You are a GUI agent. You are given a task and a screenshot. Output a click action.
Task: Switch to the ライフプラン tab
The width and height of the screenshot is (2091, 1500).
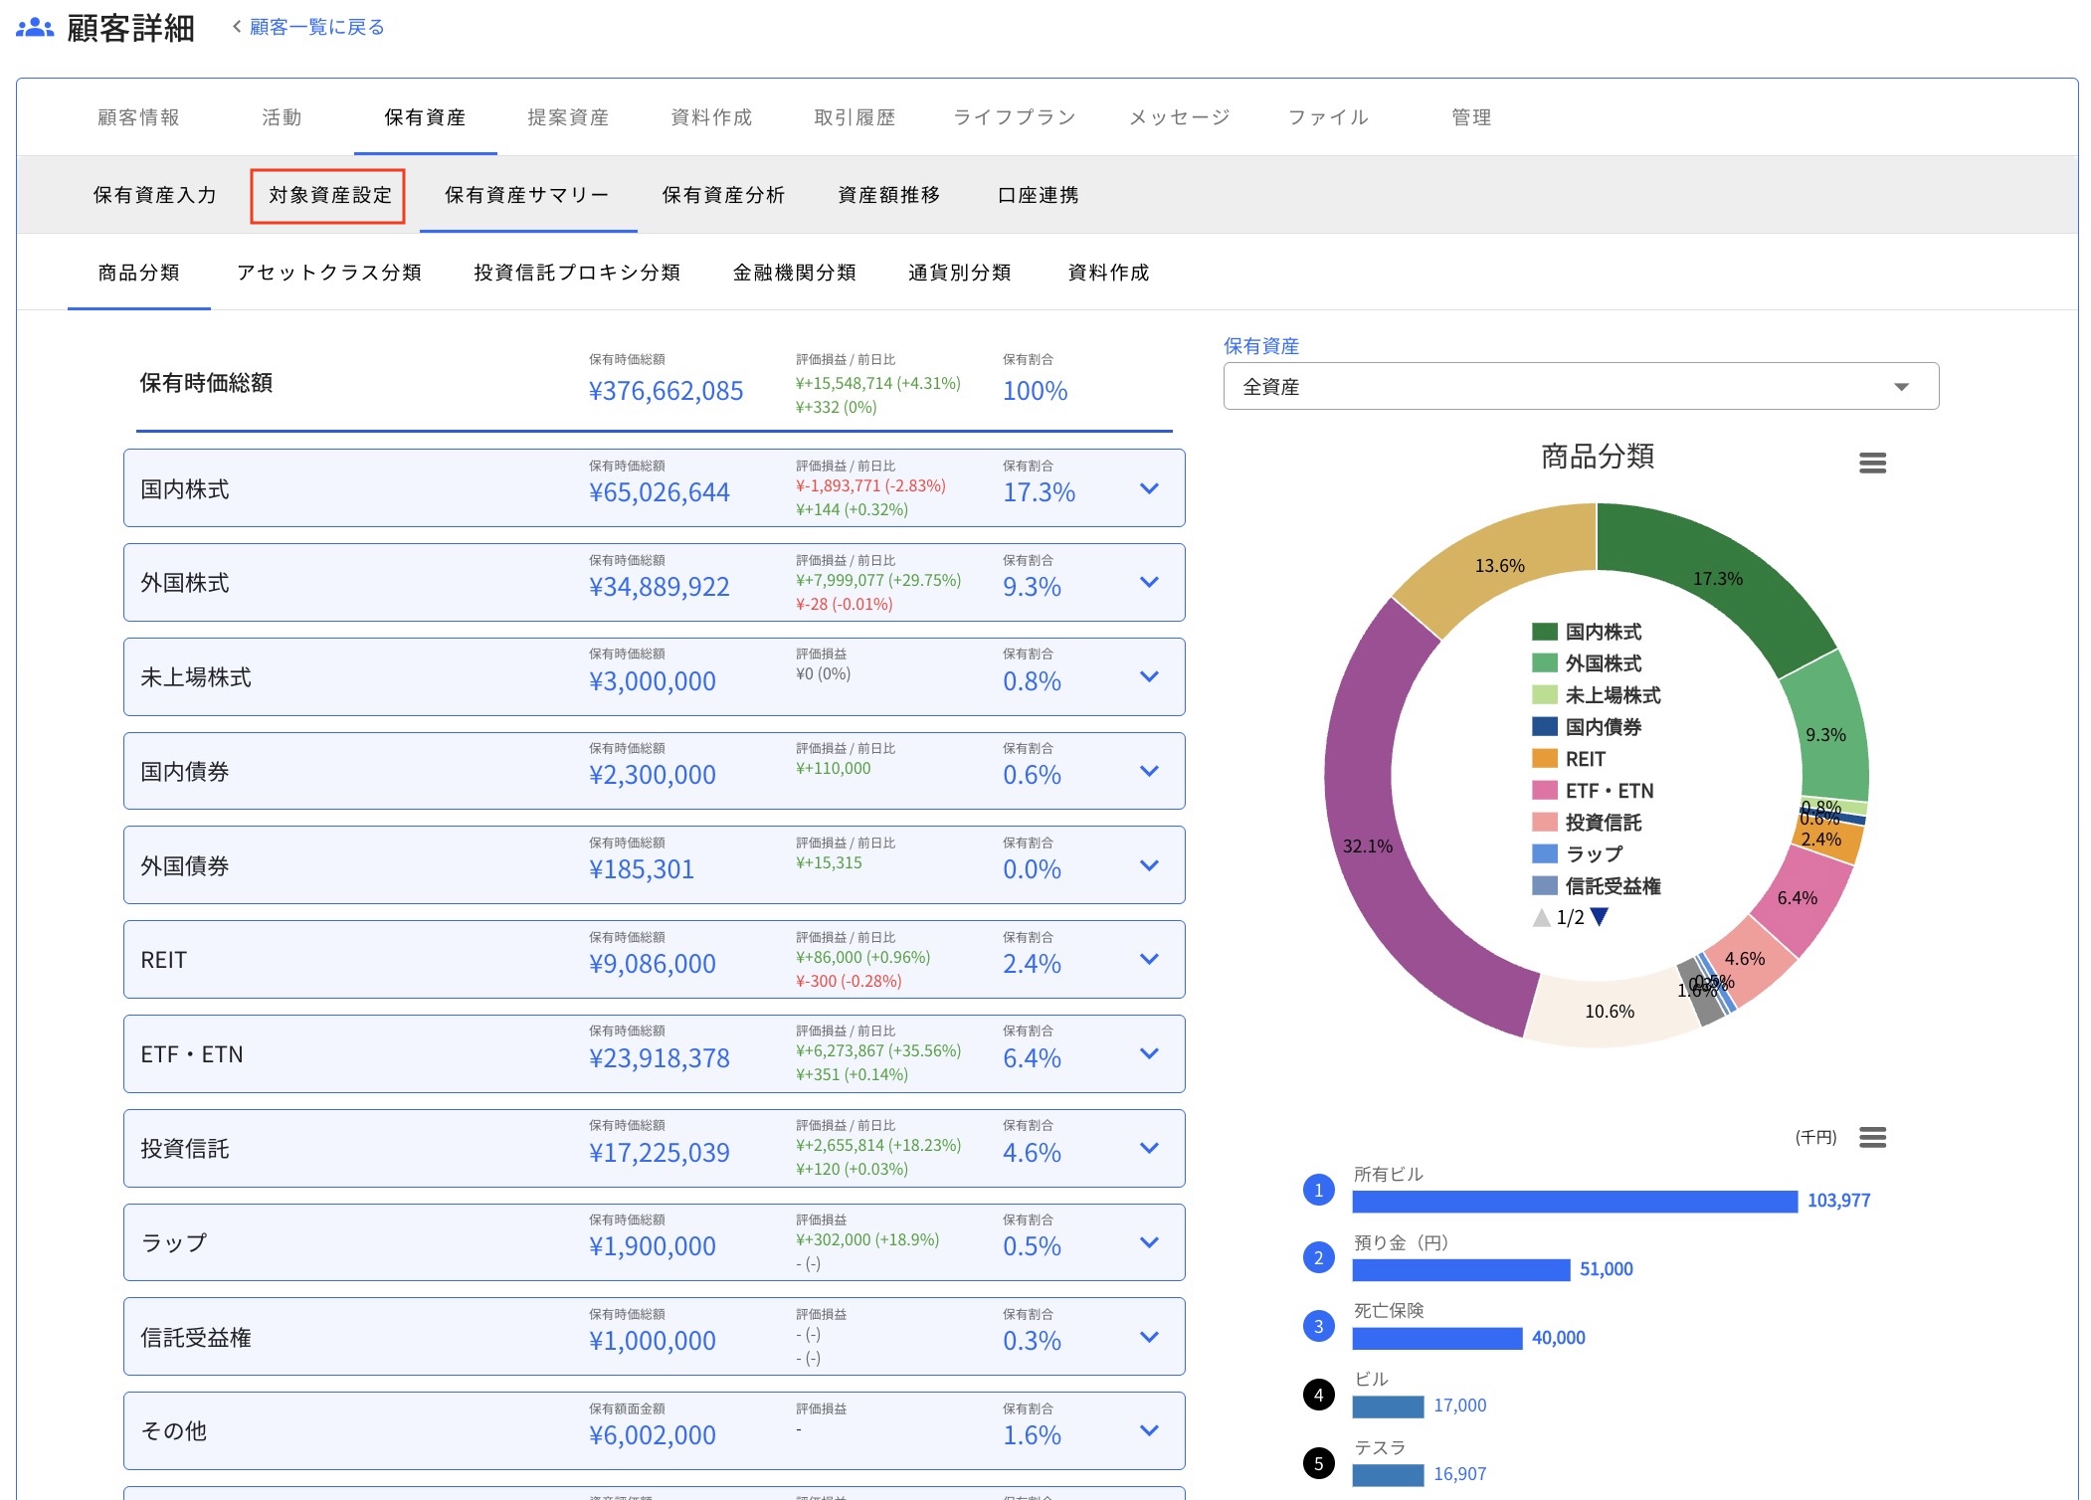[x=1014, y=117]
